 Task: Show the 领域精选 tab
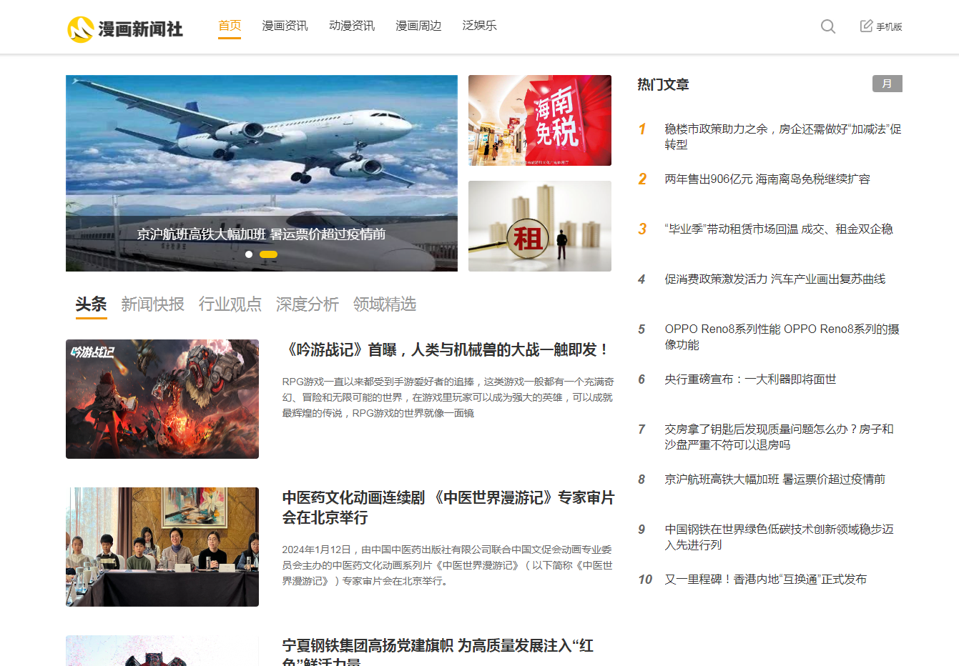coord(385,304)
